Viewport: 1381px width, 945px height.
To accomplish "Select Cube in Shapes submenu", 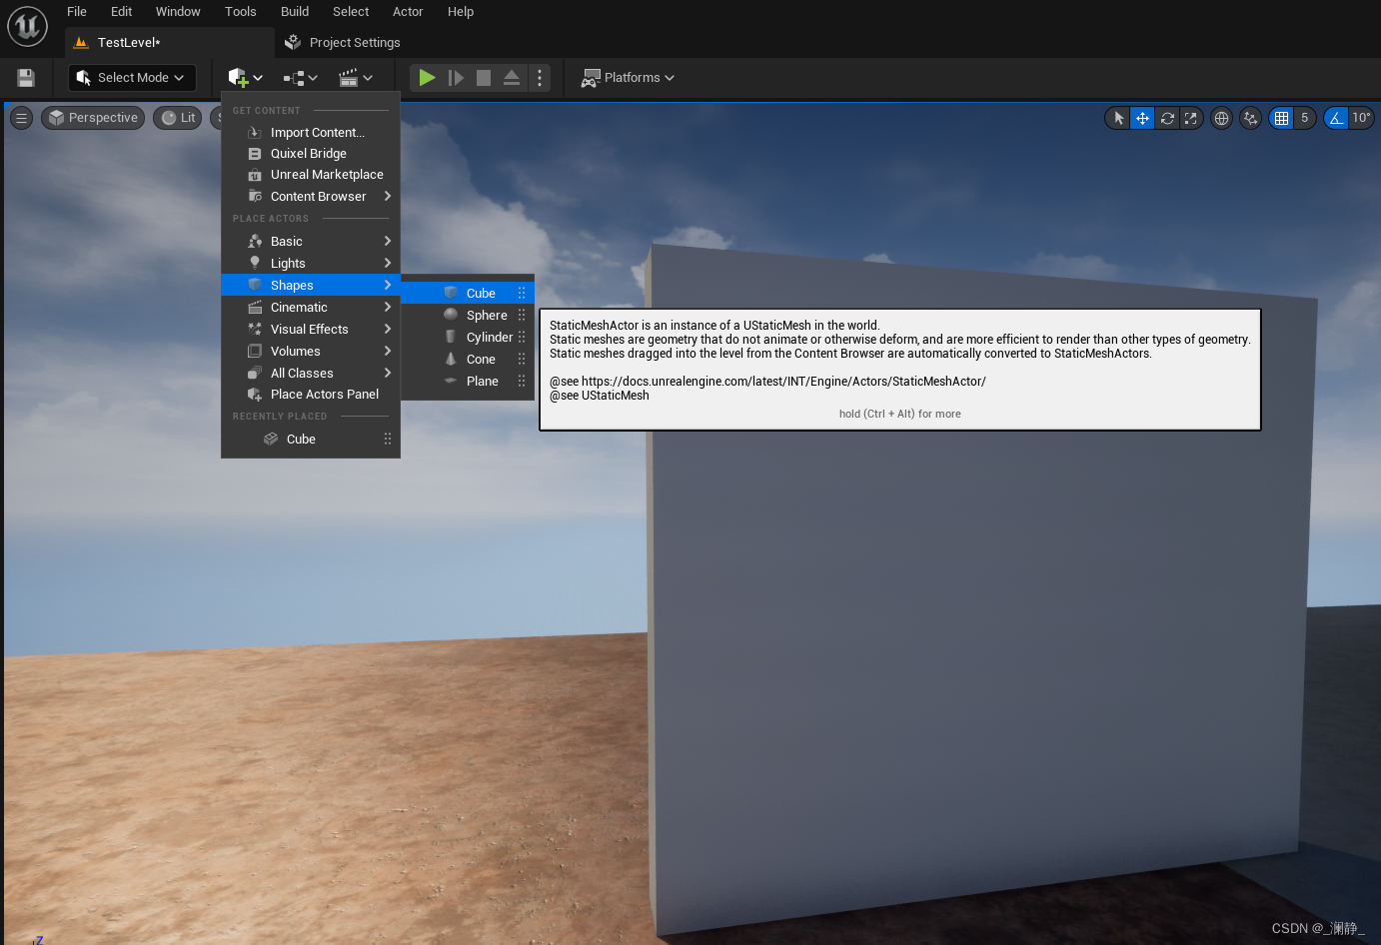I will tap(468, 294).
